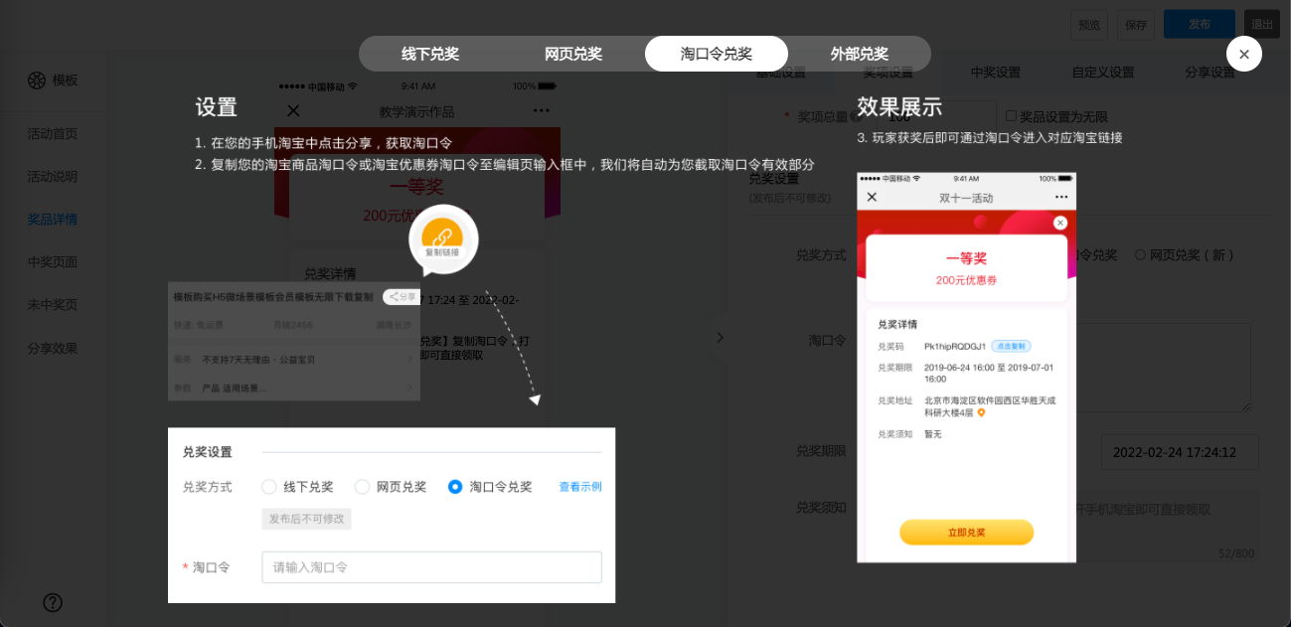This screenshot has width=1291, height=627.
Task: Check the 奖品设置为无限 checkbox
Action: click(1011, 116)
